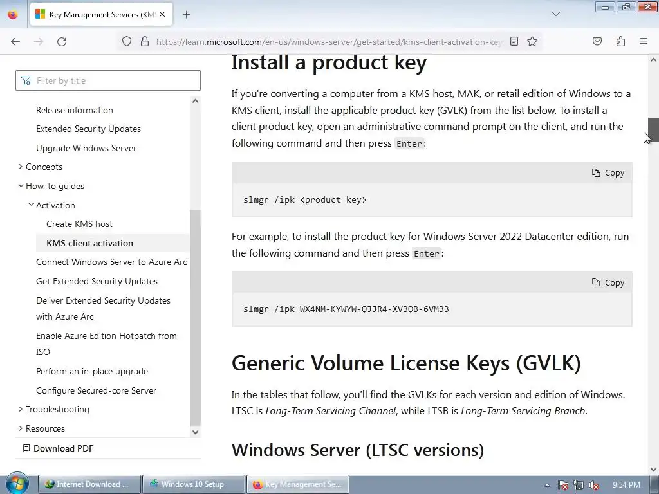Click the Firefox back arrow
This screenshot has height=494, width=659.
click(15, 42)
